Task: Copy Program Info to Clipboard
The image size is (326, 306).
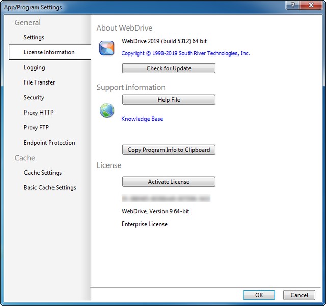Action: coord(169,150)
